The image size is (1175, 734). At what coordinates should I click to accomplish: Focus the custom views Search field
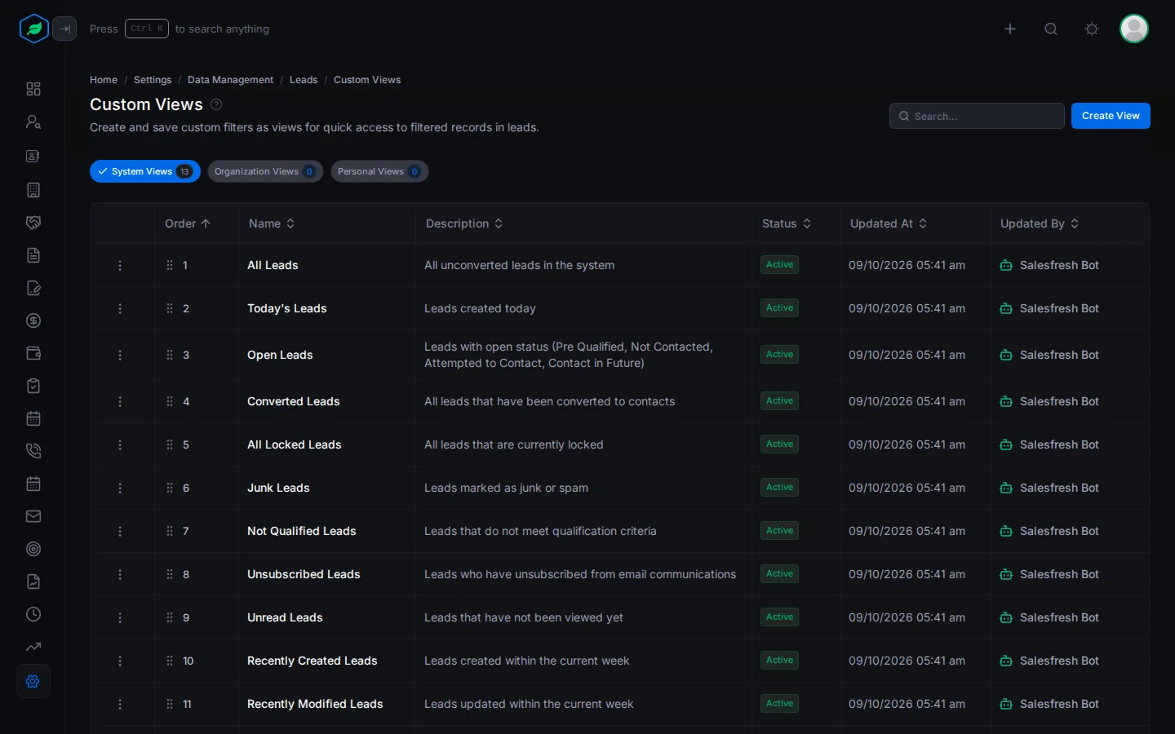pyautogui.click(x=977, y=116)
